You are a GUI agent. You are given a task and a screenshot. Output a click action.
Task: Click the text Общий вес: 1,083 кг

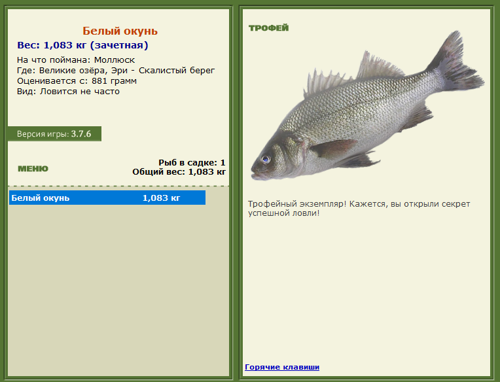pyautogui.click(x=179, y=172)
